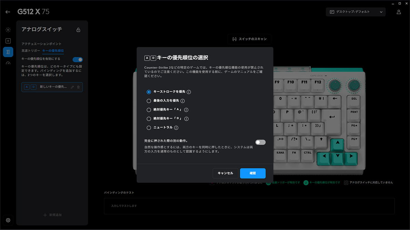Click the 入力してテストします test field
410x230 pixels.
pyautogui.click(x=249, y=206)
